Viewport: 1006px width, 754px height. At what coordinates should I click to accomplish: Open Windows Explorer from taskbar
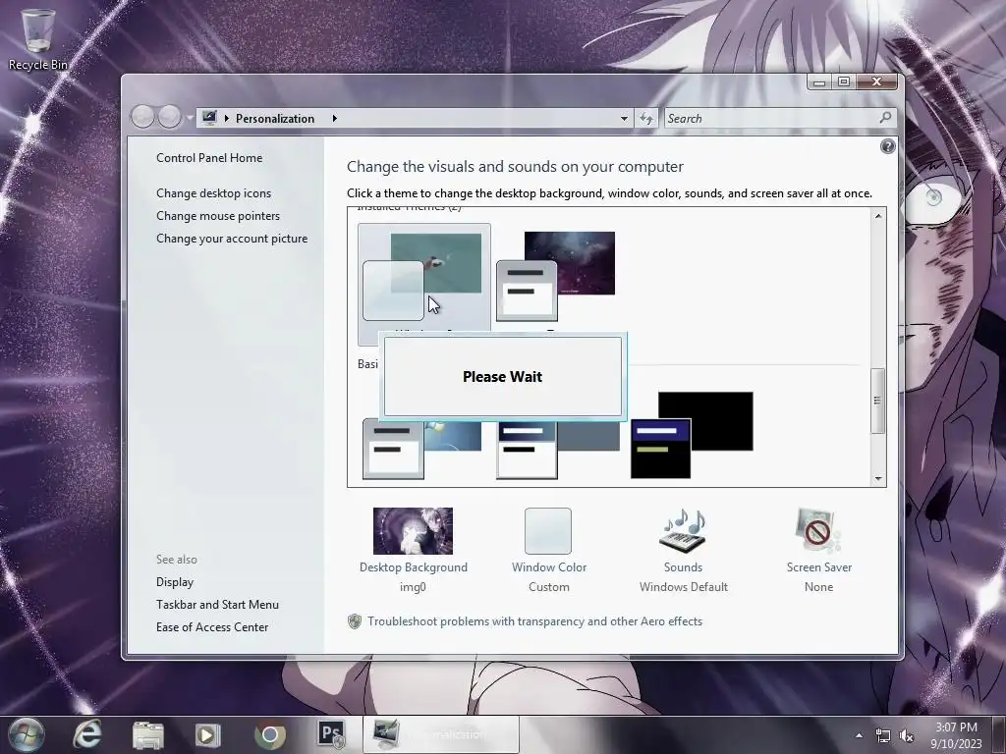148,735
